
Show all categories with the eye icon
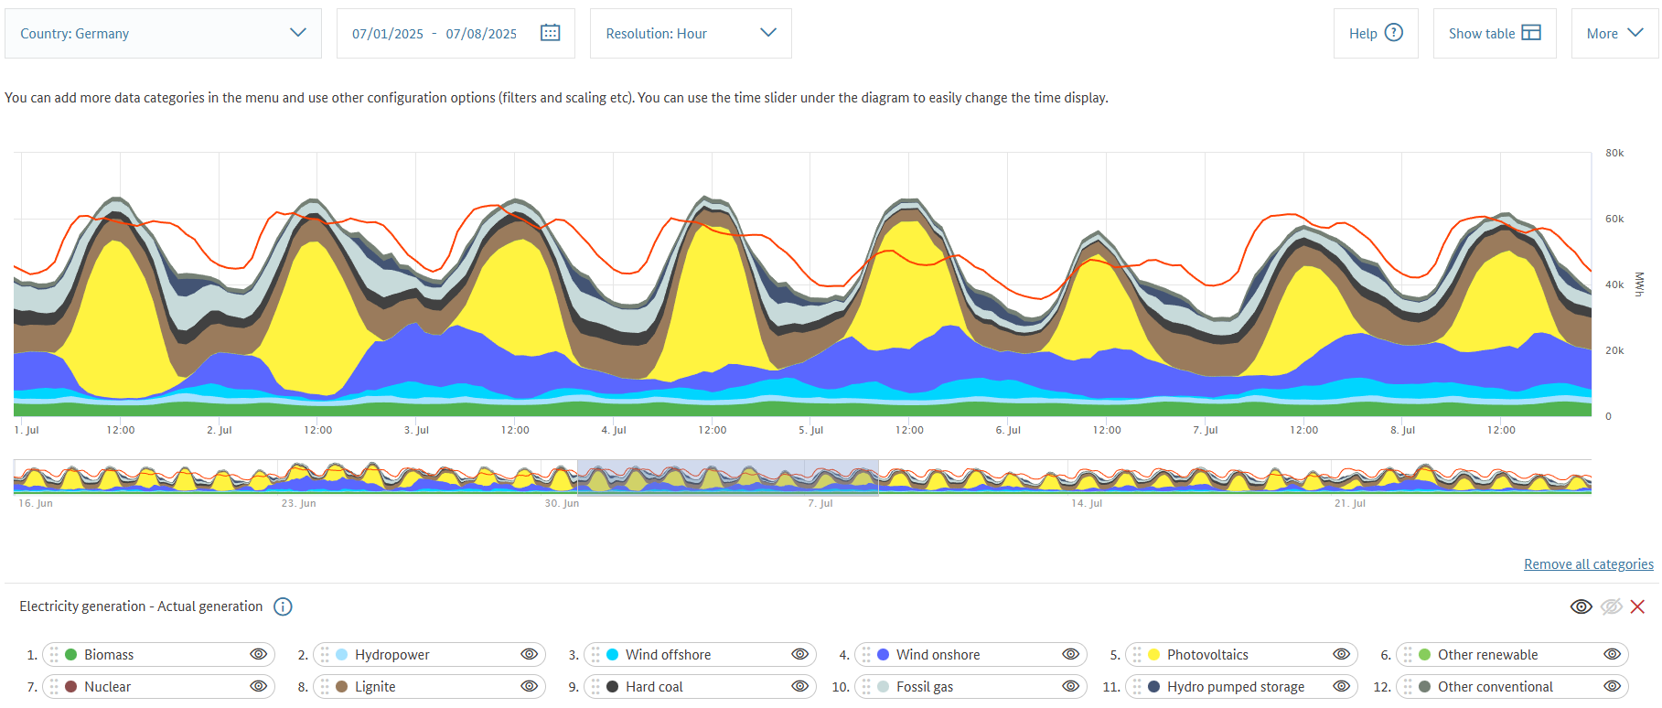coord(1581,606)
